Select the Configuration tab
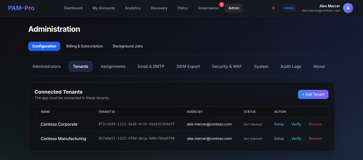 [44, 46]
